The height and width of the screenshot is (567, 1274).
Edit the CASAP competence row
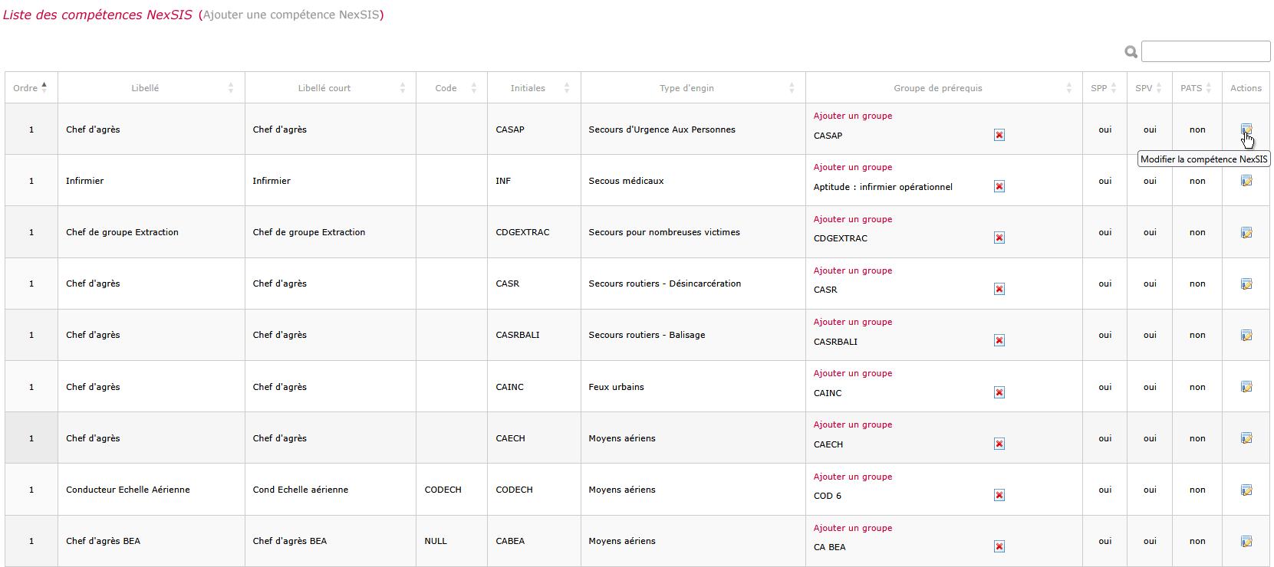[x=1246, y=129]
